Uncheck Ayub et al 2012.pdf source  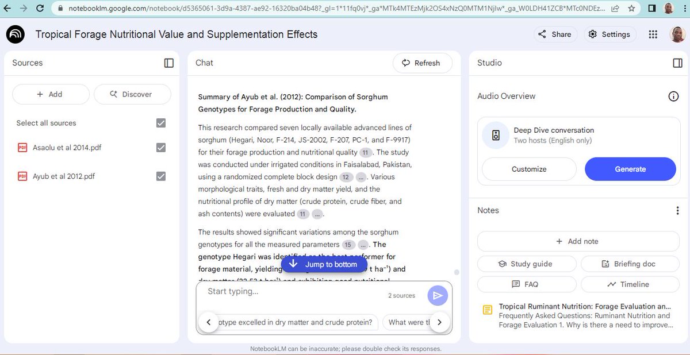click(161, 176)
